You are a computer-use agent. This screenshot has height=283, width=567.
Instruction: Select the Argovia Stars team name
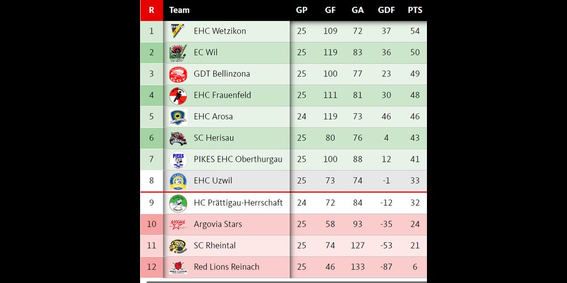pyautogui.click(x=218, y=224)
